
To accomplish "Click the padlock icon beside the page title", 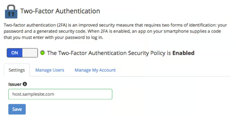I will [11, 12].
